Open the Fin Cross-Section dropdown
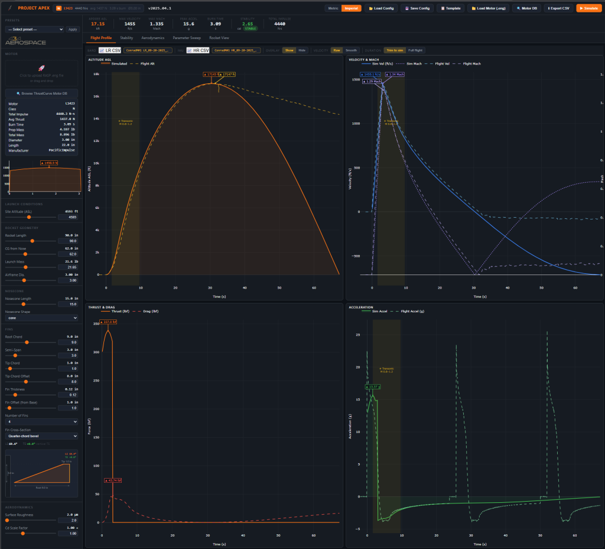Viewport: 605px width, 549px height. coord(42,436)
